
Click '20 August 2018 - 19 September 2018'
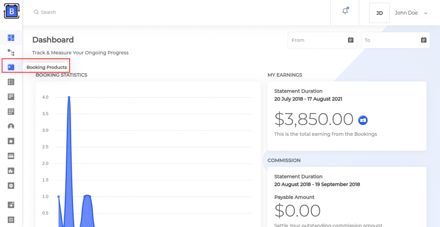tap(317, 185)
